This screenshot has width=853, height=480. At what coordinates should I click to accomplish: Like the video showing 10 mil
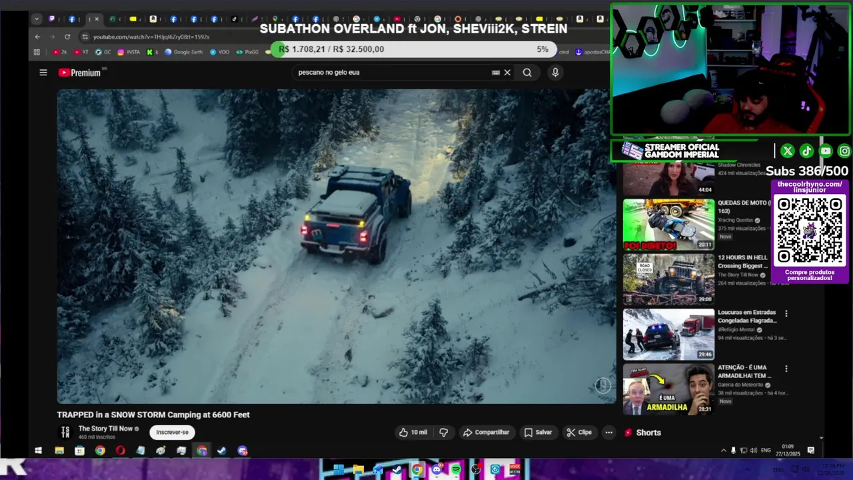coord(413,433)
